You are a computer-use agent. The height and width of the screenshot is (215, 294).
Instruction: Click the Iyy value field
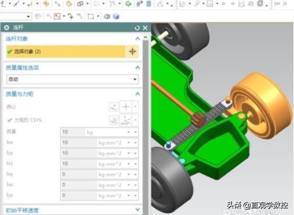coord(79,153)
